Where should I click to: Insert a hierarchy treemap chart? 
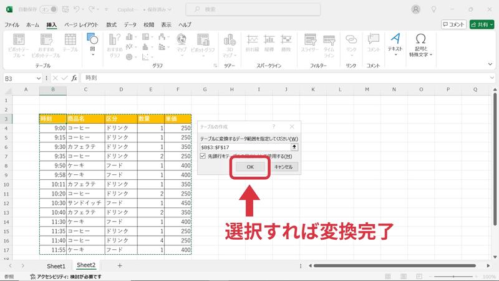click(147, 37)
